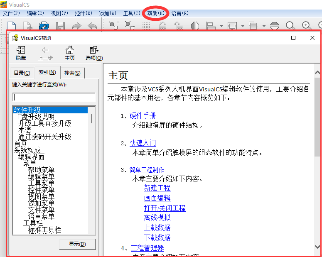Switch to the 搜索(S) search tab
This screenshot has width=322, height=257.
tap(72, 73)
